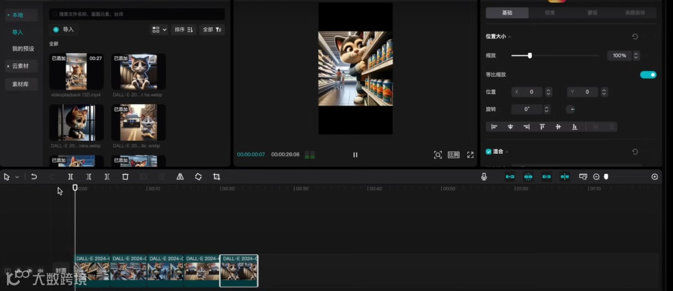The image size is (673, 291).
Task: Toggle main track magnet snapping
Action: (510, 177)
